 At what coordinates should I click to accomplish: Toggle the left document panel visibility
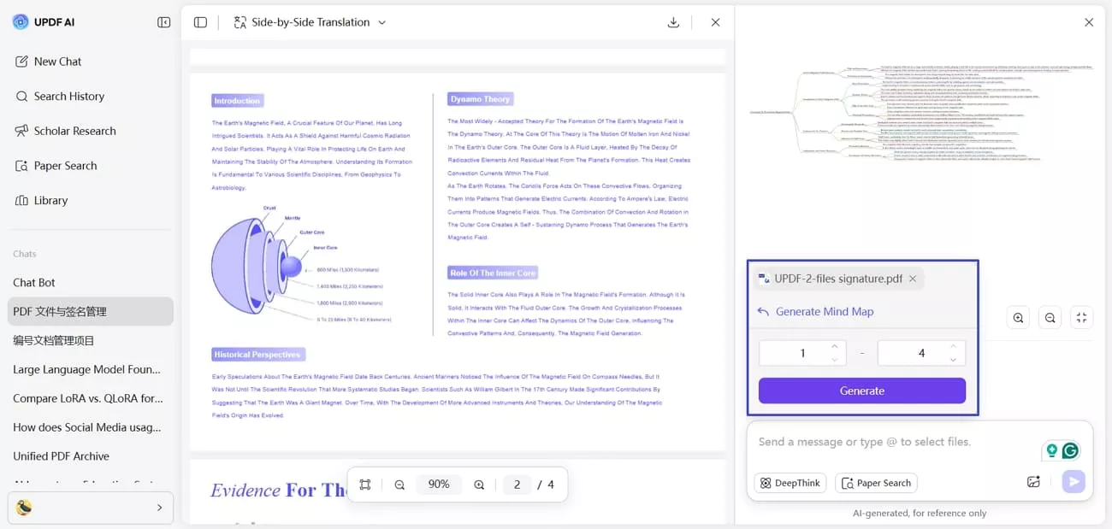tap(199, 22)
